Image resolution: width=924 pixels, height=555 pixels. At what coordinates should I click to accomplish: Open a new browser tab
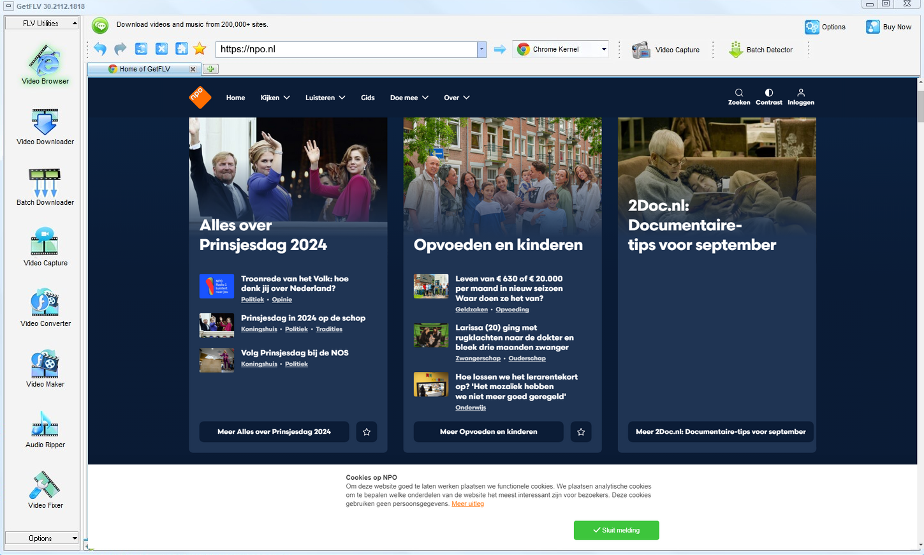pyautogui.click(x=210, y=69)
